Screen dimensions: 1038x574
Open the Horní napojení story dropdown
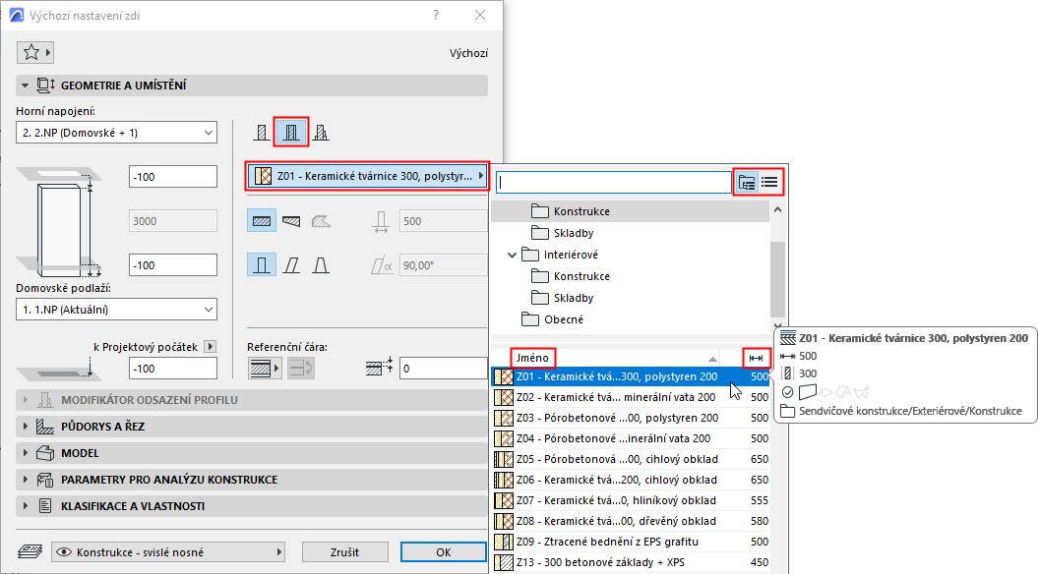tap(116, 133)
